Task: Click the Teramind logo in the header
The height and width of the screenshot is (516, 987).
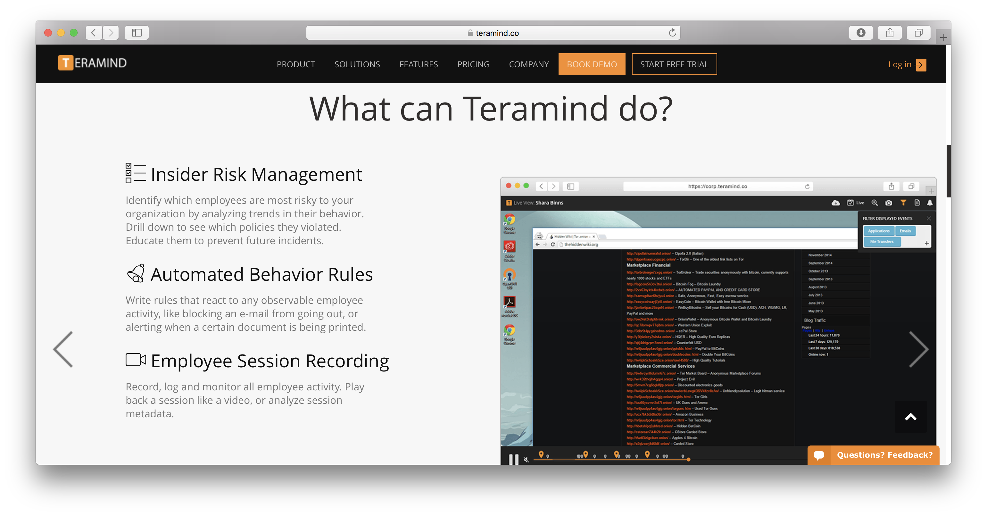Action: click(92, 63)
